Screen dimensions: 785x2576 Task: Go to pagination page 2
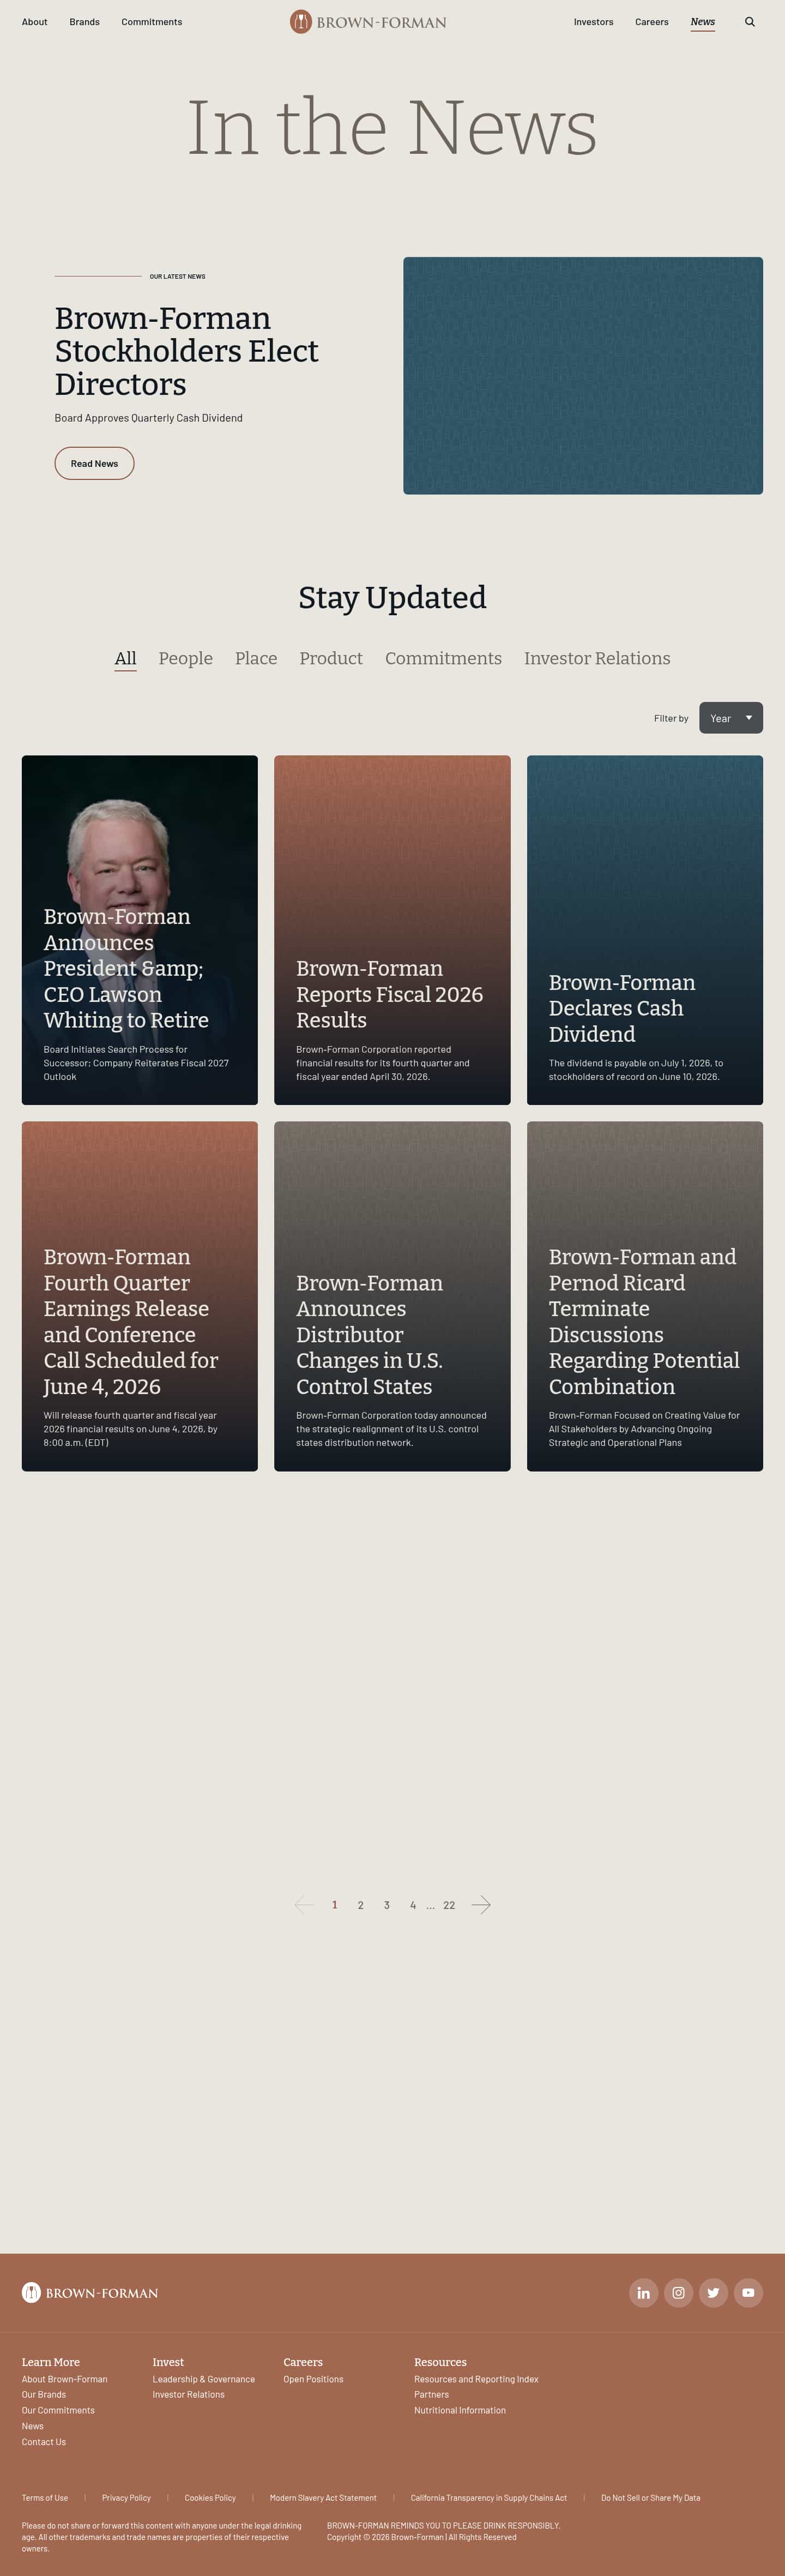pyautogui.click(x=361, y=1905)
